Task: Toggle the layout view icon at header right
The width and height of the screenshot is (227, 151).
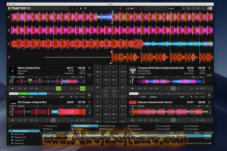Action: click(x=209, y=8)
